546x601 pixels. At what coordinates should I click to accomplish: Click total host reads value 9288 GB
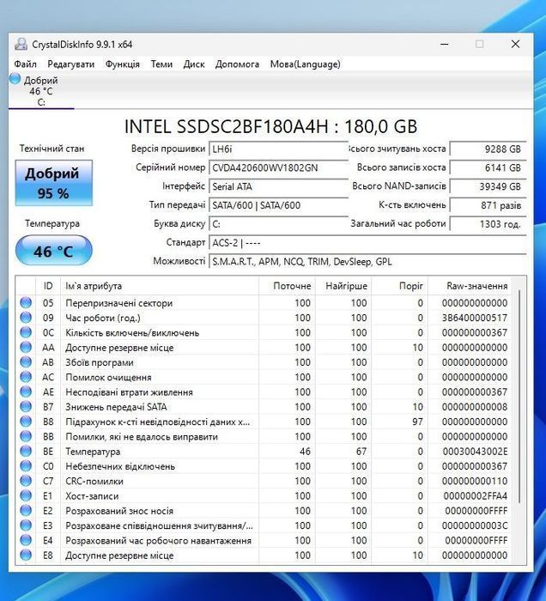(488, 149)
